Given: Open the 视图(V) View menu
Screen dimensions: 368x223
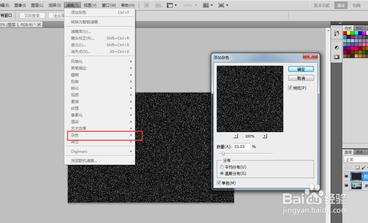Looking at the screenshot, I should point(90,5).
